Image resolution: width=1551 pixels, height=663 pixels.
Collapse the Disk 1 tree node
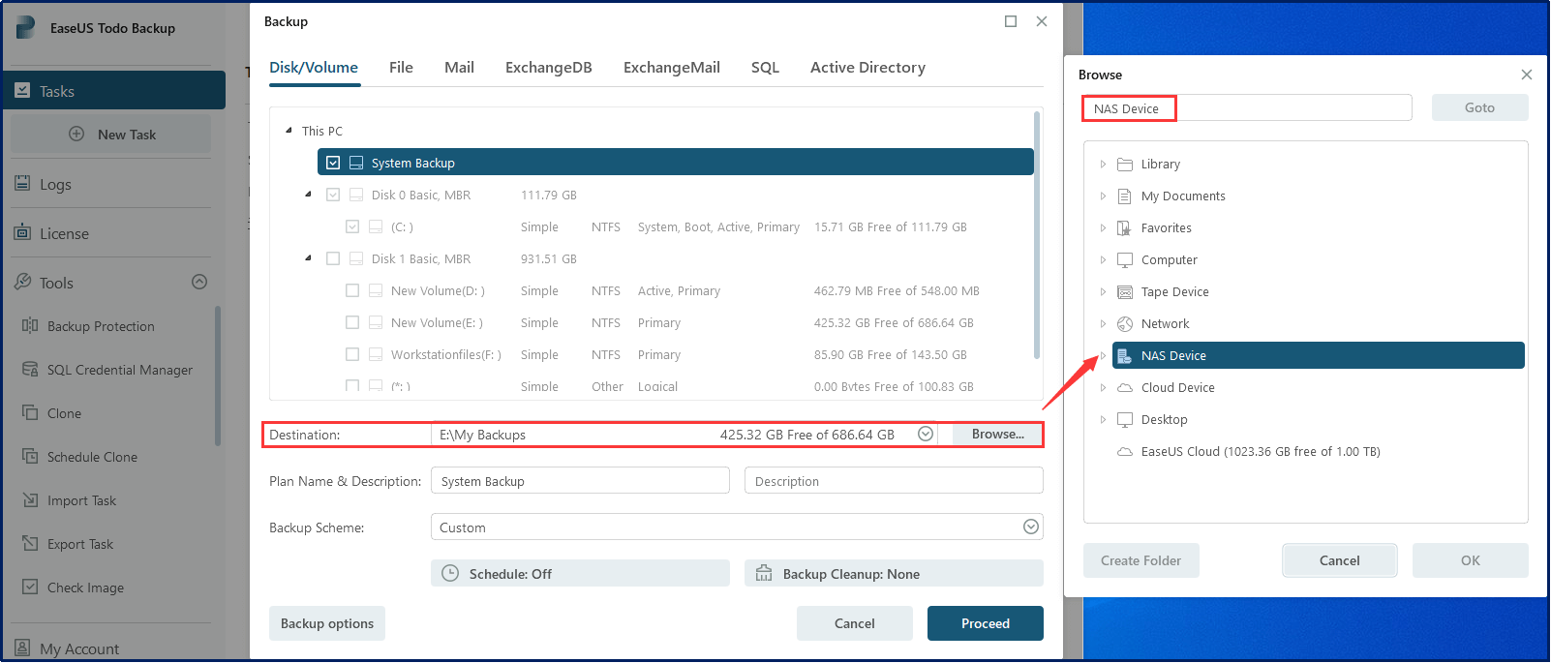coord(308,258)
